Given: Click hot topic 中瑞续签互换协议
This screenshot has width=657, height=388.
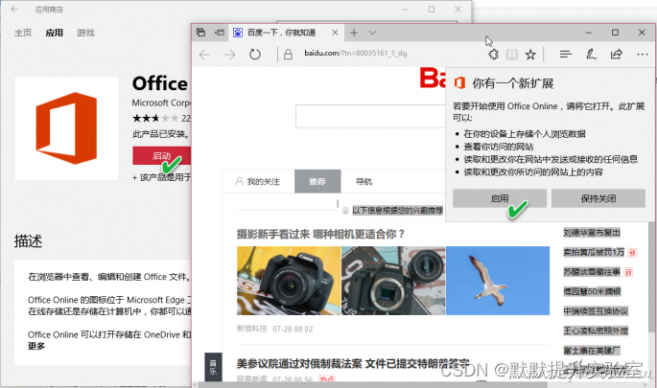Looking at the screenshot, I should (596, 311).
